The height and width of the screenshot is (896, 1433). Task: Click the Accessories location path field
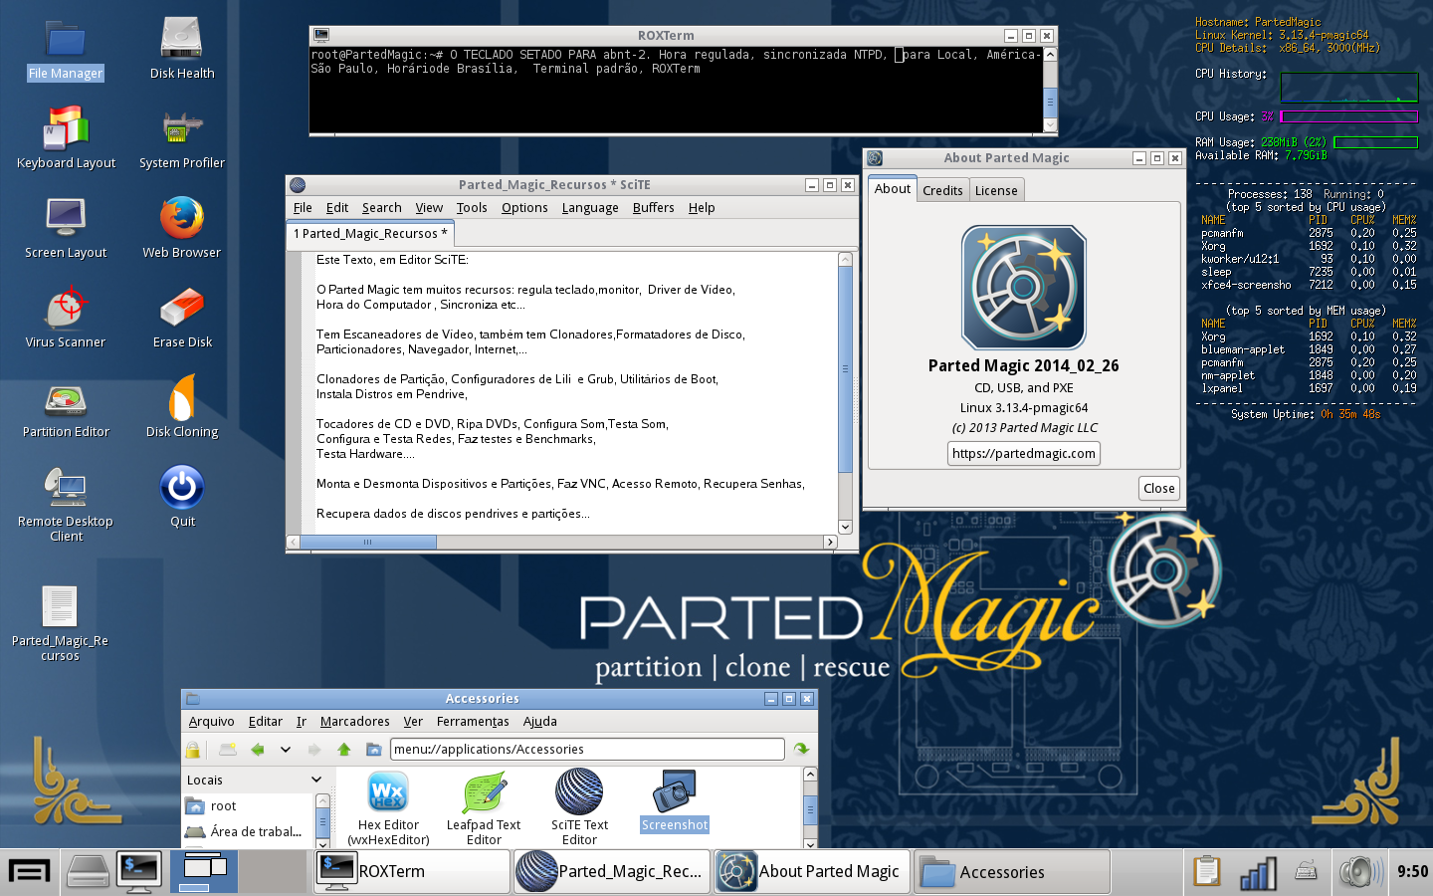coord(587,749)
